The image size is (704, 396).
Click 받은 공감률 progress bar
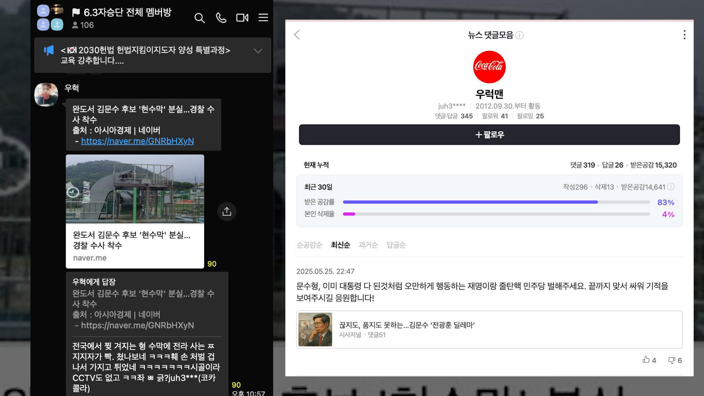coord(496,202)
